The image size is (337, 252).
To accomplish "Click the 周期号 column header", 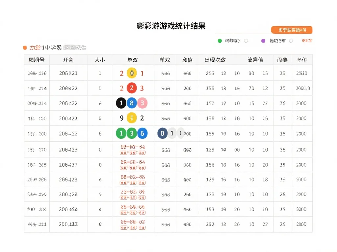I will 37,60.
